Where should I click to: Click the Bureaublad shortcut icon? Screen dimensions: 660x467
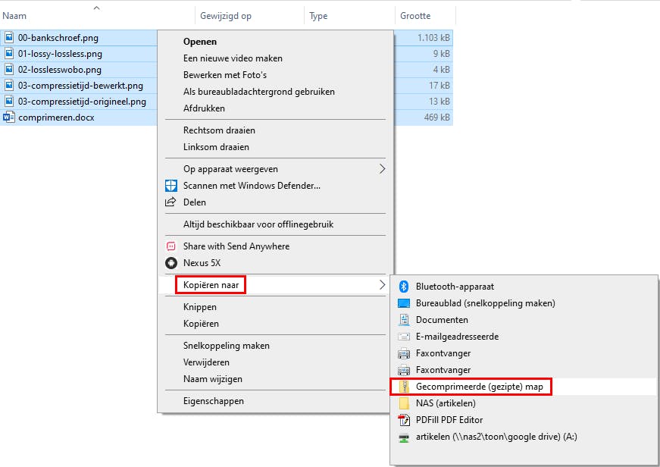tap(404, 303)
